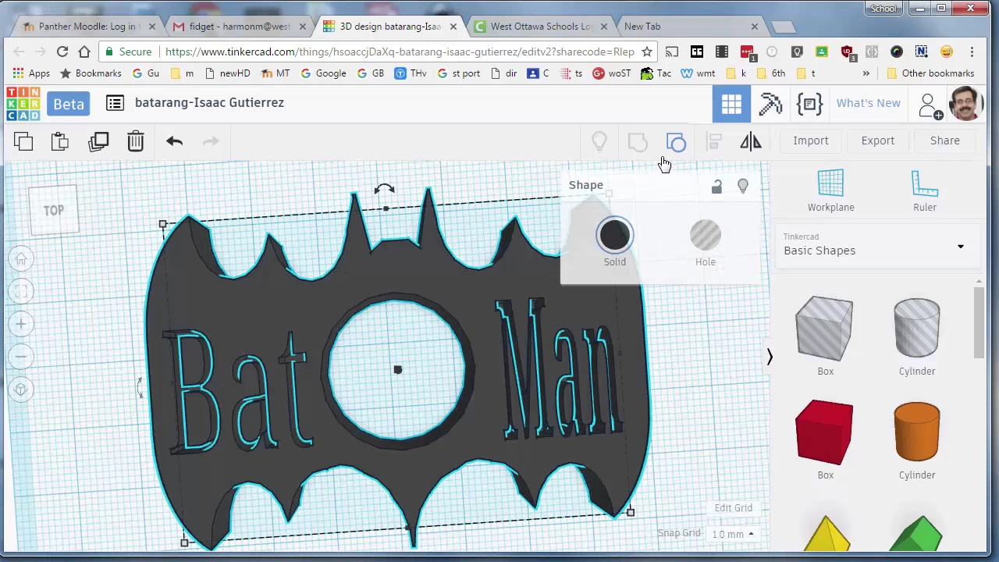Image resolution: width=999 pixels, height=562 pixels.
Task: Open the Shape Generators braces icon
Action: tap(809, 104)
